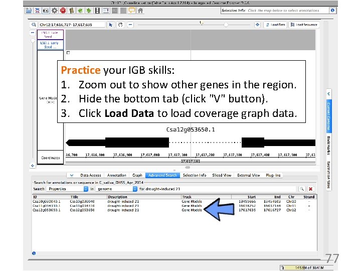
Task: Click the magnifier icon beside coordinates box
Action: click(x=34, y=25)
